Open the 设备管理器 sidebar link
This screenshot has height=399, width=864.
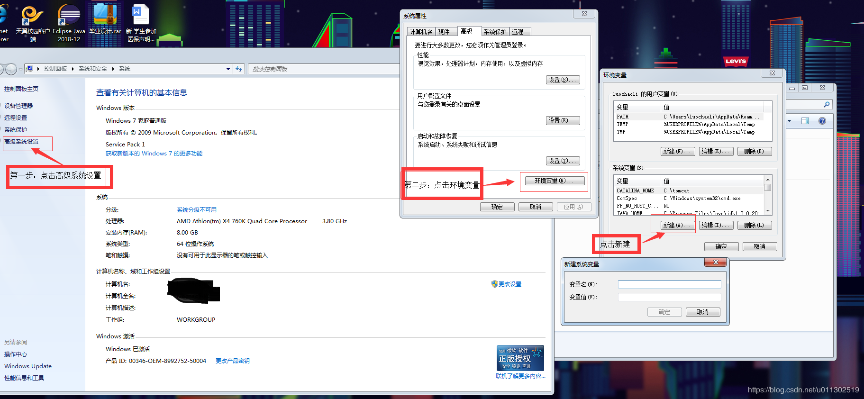18,106
